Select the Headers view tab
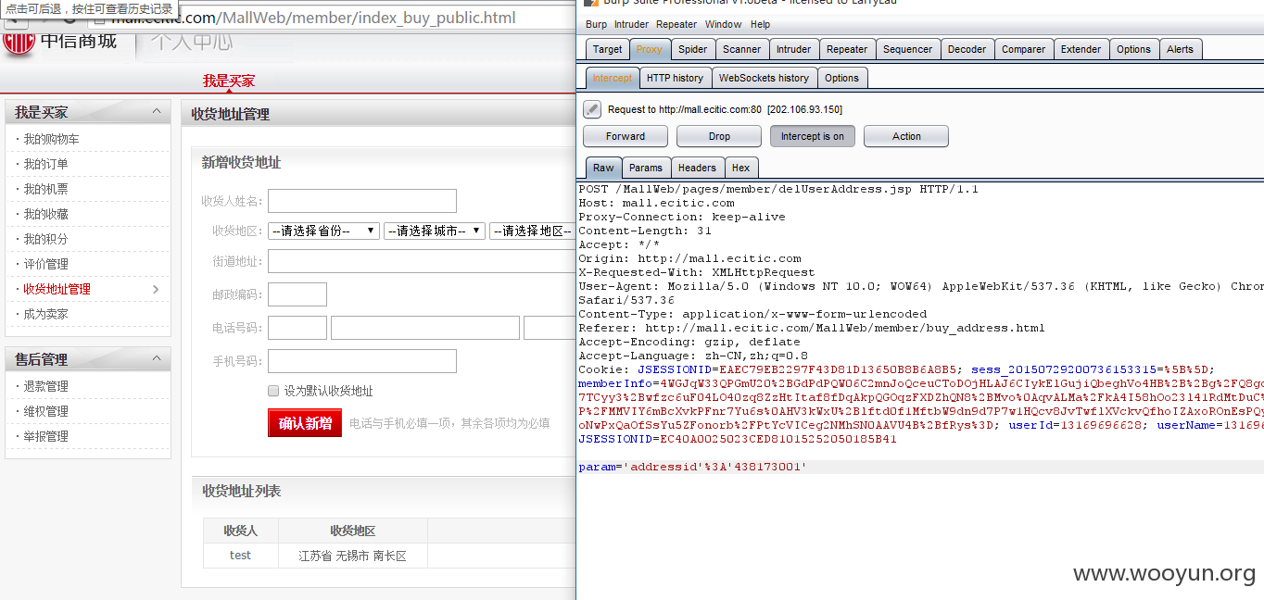Viewport: 1264px width, 600px height. point(697,168)
